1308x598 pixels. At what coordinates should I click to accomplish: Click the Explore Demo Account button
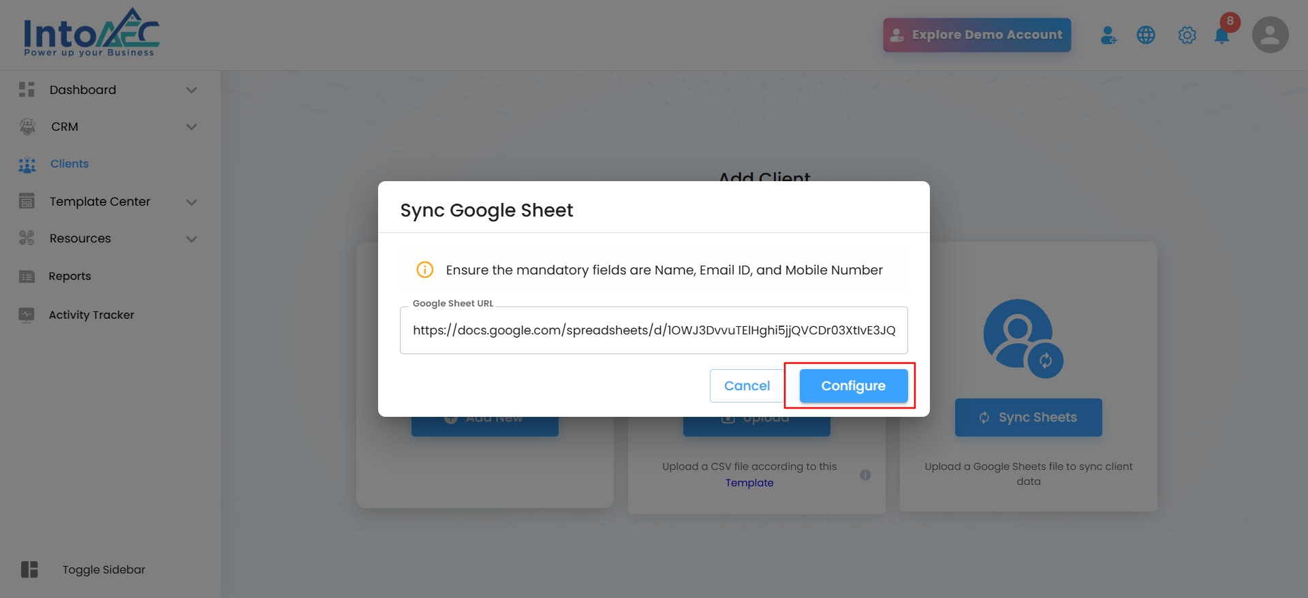click(977, 35)
